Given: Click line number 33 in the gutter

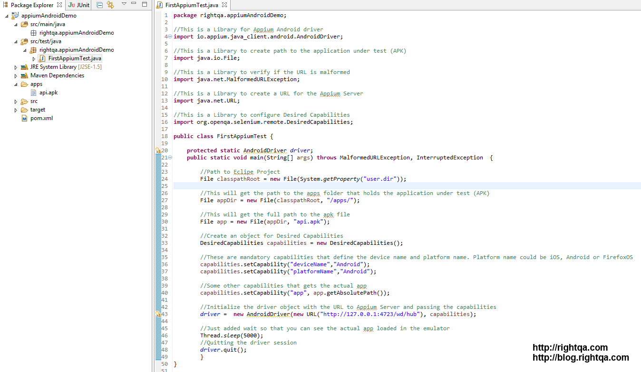Looking at the screenshot, I should point(165,243).
